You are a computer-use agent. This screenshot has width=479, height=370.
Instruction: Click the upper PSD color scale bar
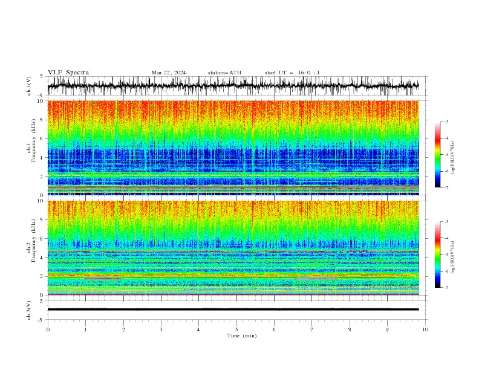(437, 155)
